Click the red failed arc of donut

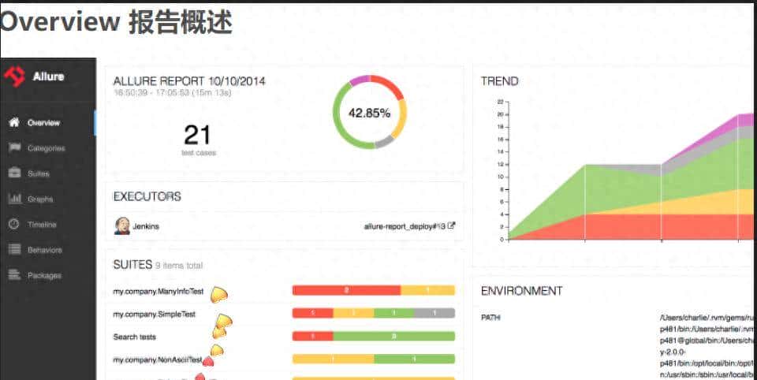[x=390, y=85]
